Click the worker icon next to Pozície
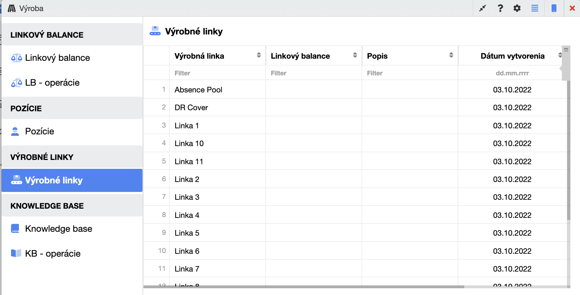Image resolution: width=580 pixels, height=295 pixels. (x=15, y=132)
